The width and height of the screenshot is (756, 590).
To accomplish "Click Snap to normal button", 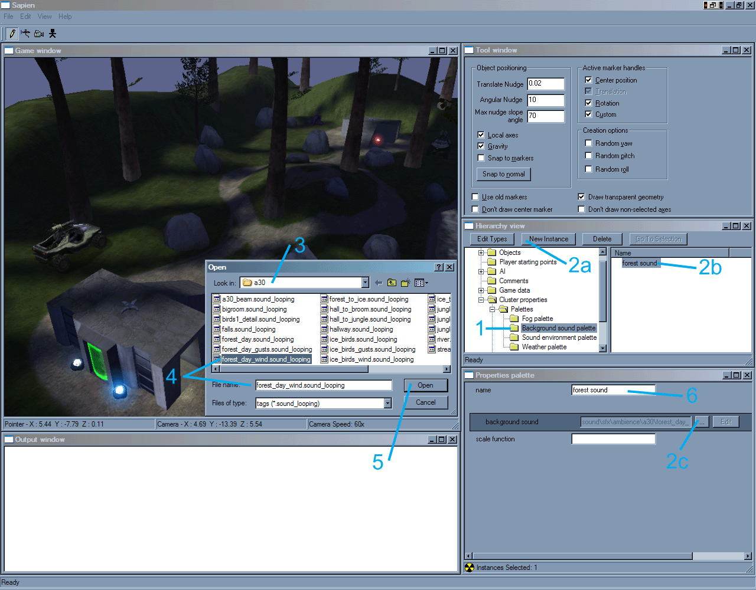I will pos(503,174).
